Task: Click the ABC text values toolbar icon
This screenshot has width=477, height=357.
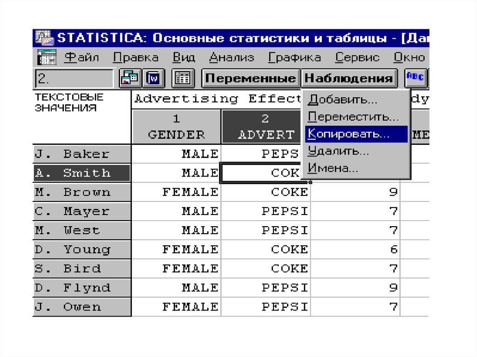Action: pos(416,78)
